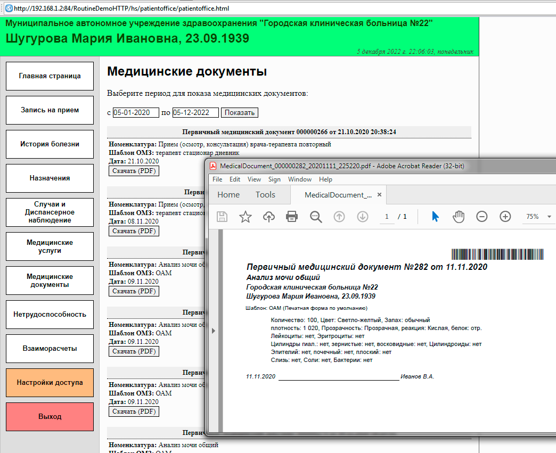Expand the left navigation pane arrow
This screenshot has width=556, height=453.
(x=214, y=331)
